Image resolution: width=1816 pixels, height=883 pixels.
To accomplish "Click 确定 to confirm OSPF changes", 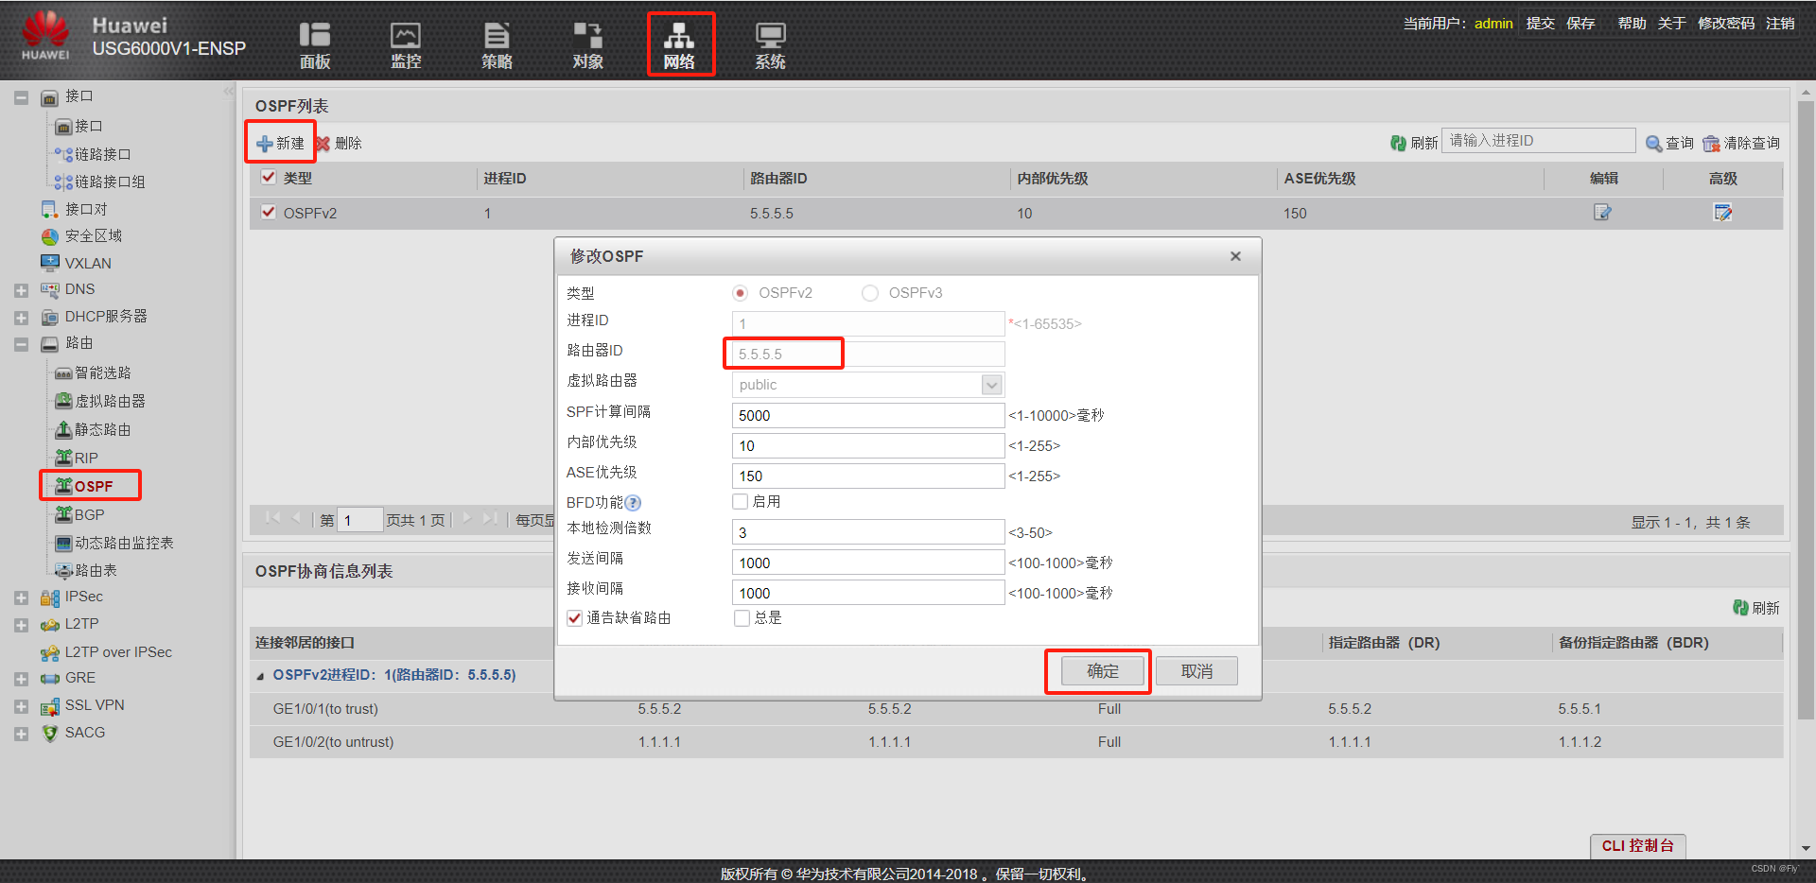I will tap(1102, 671).
